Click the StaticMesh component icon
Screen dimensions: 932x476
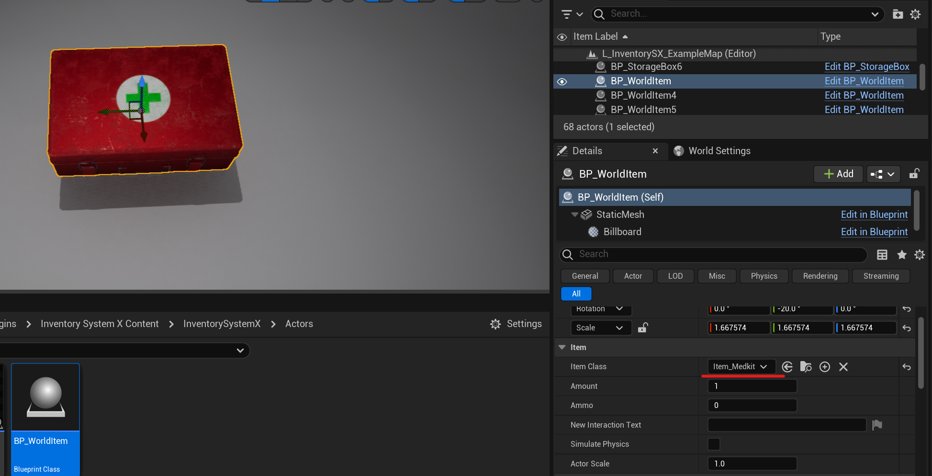586,215
